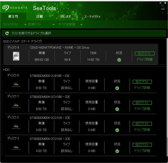The image size is (168, 163).
Task: Click the 拡張テスト menu label
Action: coord(35,24)
